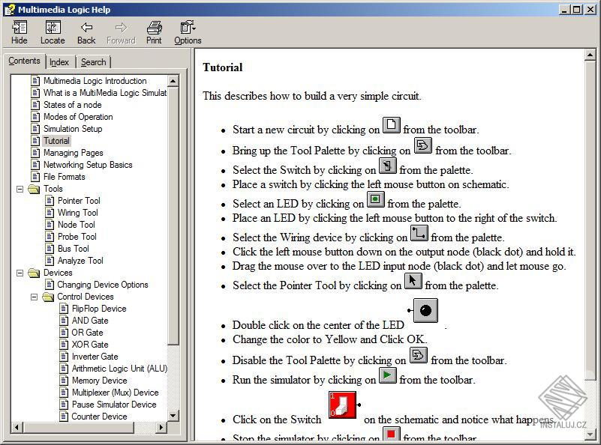
Task: Click the new circuit page icon
Action: click(392, 126)
